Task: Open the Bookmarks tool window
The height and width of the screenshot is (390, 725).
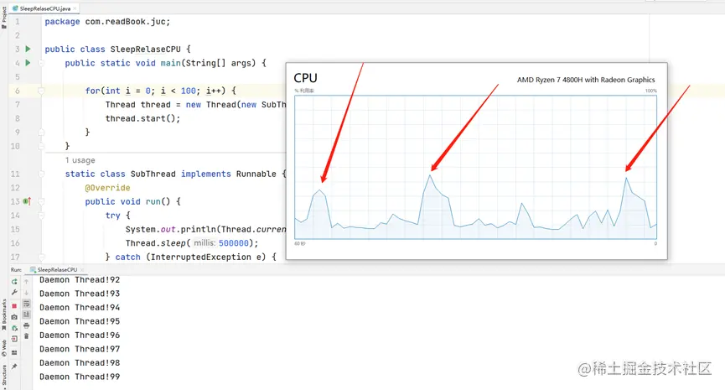Action: [x=3, y=315]
